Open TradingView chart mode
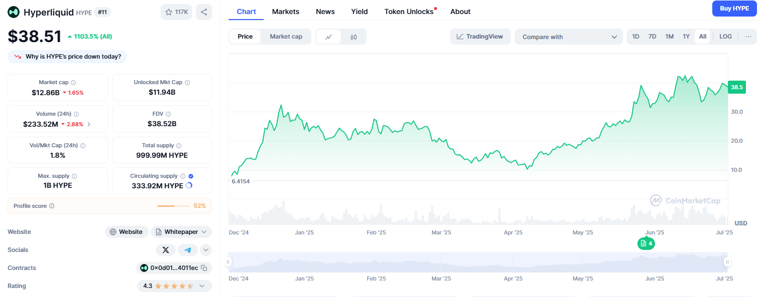This screenshot has height=297, width=761. (480, 36)
